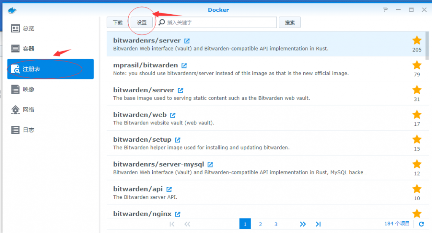Click the star count 205

click(417, 50)
